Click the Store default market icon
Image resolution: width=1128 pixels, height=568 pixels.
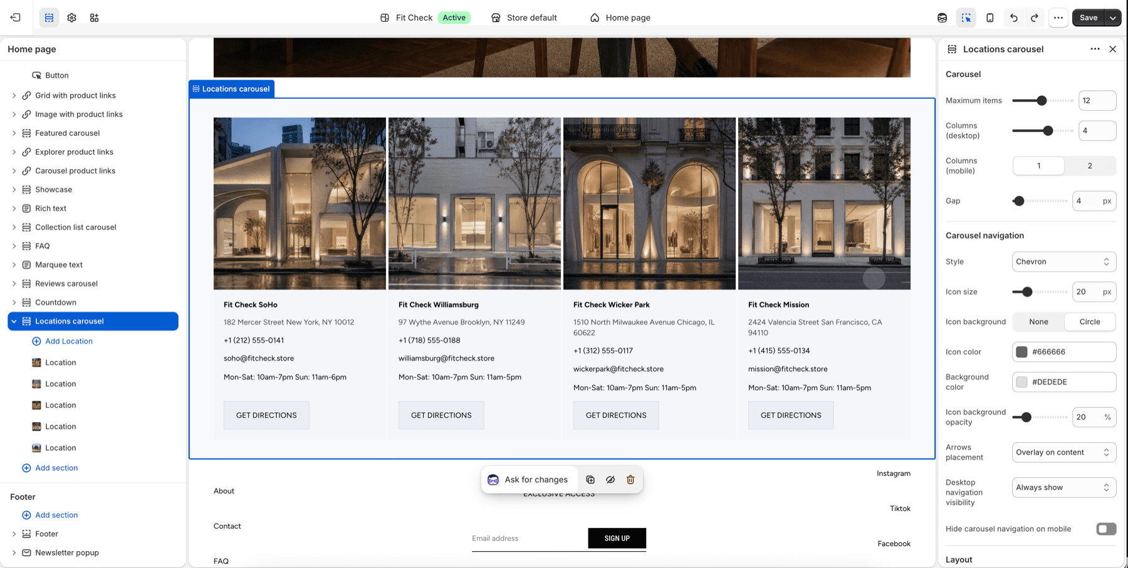click(496, 18)
